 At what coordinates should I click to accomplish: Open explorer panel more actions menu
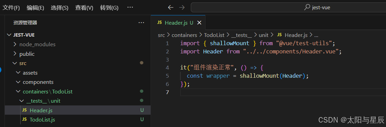141,23
